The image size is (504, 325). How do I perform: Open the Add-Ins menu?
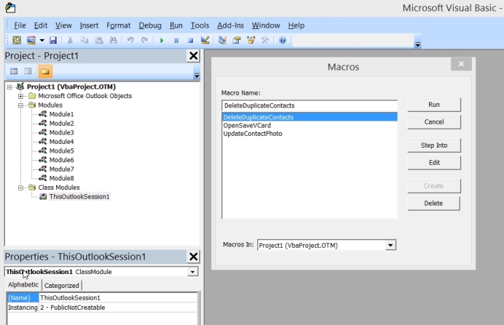pos(230,25)
